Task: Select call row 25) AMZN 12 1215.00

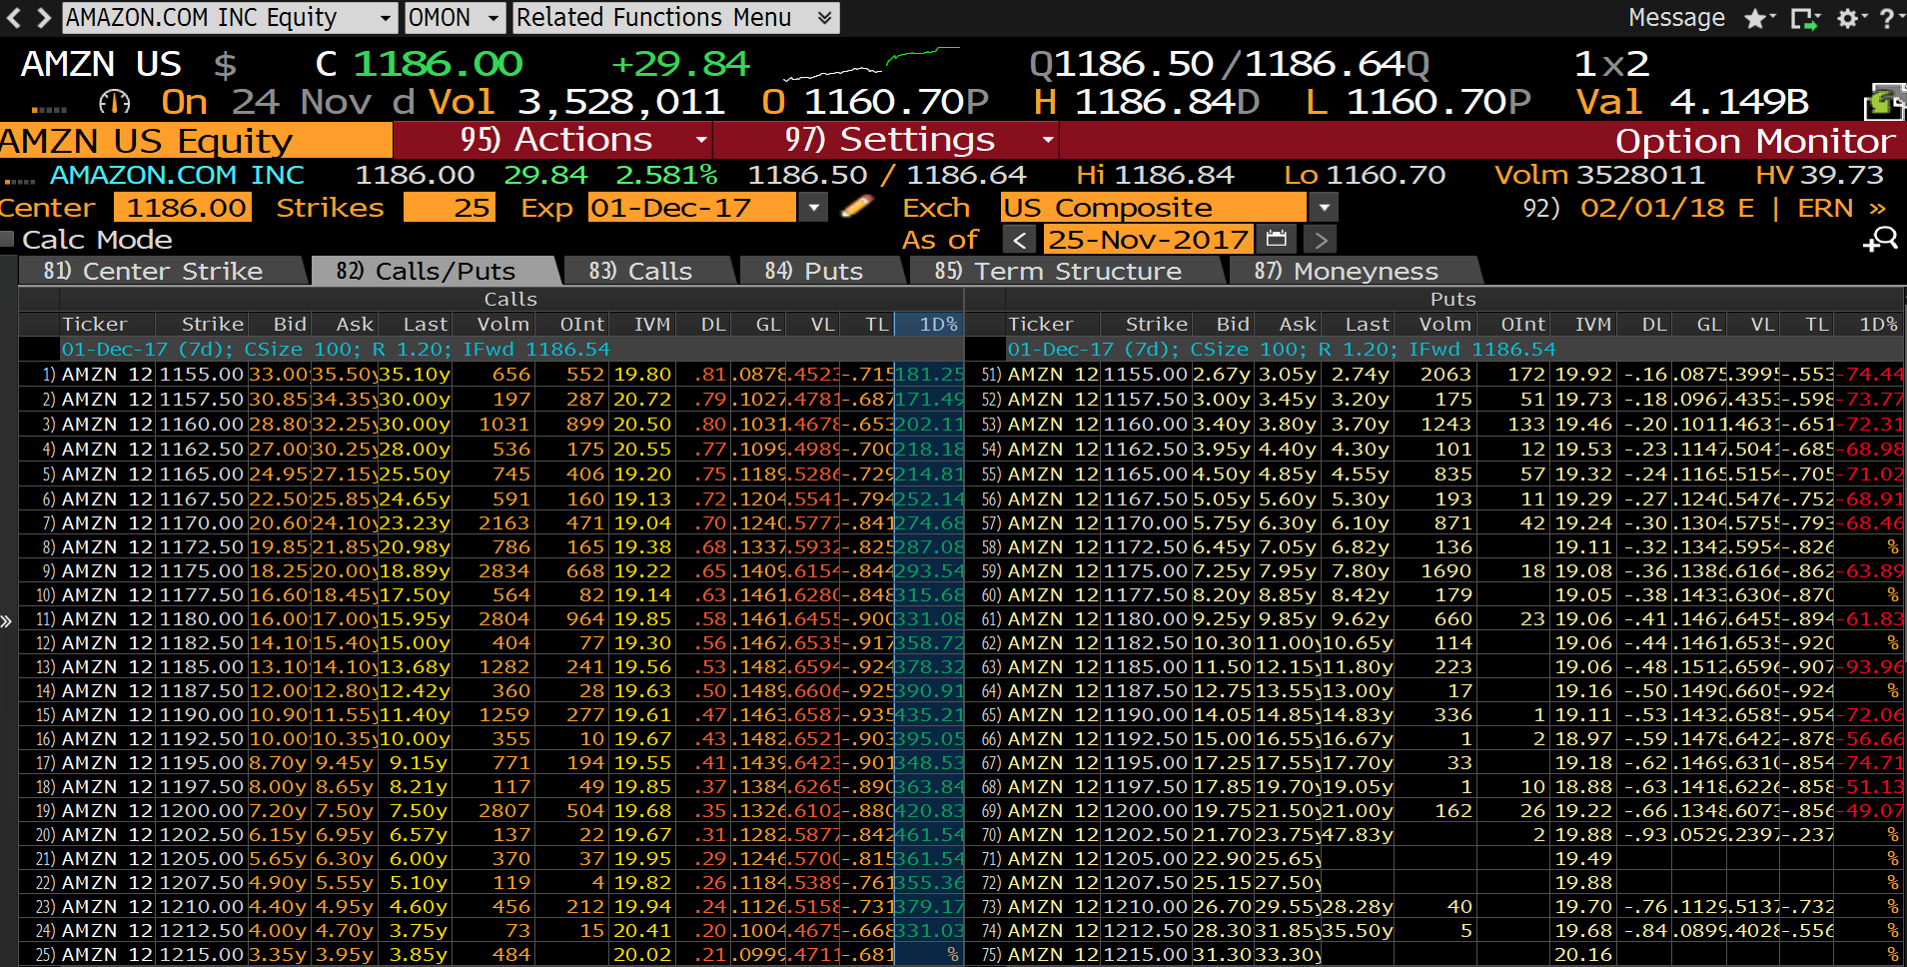Action: click(x=491, y=955)
